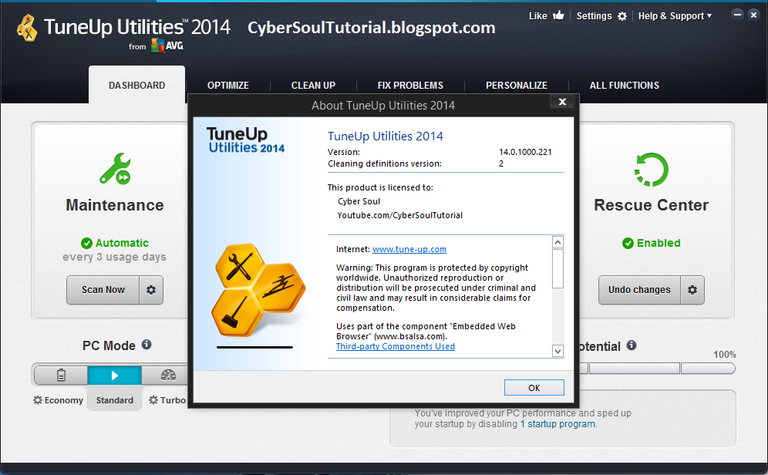768x475 pixels.
Task: Switch to OPTIMIZE tab
Action: pyautogui.click(x=227, y=85)
